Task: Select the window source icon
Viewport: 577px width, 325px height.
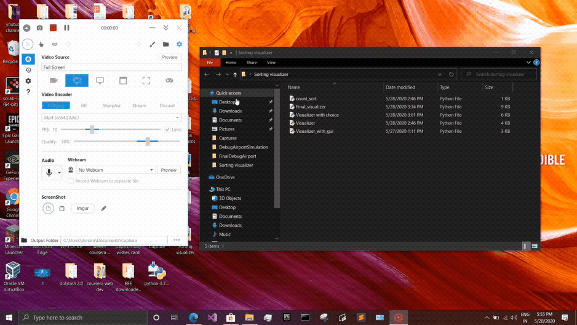Action: tap(123, 80)
